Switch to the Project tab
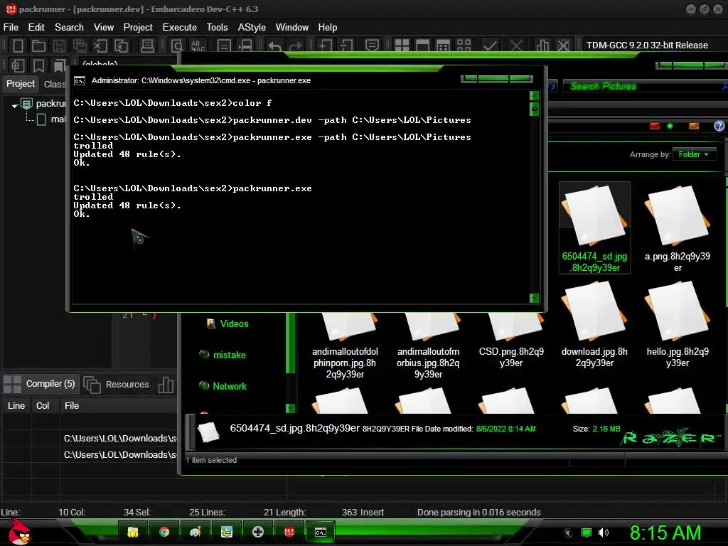This screenshot has width=728, height=546. click(21, 84)
